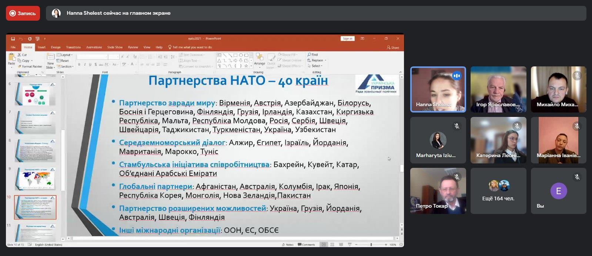Image resolution: width=592 pixels, height=256 pixels.
Task: Switch to the Slide Show ribbon tab
Action: [x=115, y=47]
